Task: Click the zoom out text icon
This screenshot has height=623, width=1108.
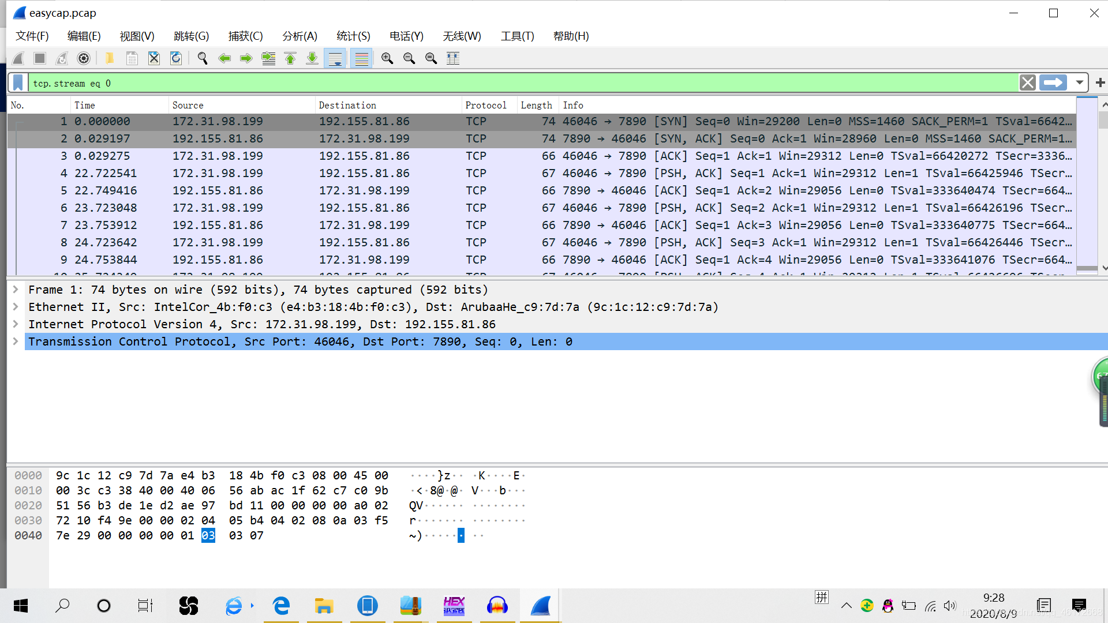Action: click(409, 58)
